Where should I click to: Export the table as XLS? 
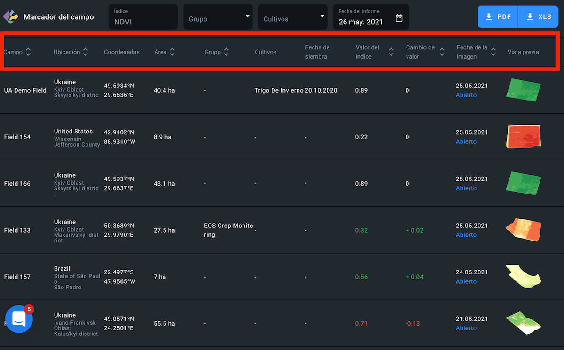(x=538, y=17)
